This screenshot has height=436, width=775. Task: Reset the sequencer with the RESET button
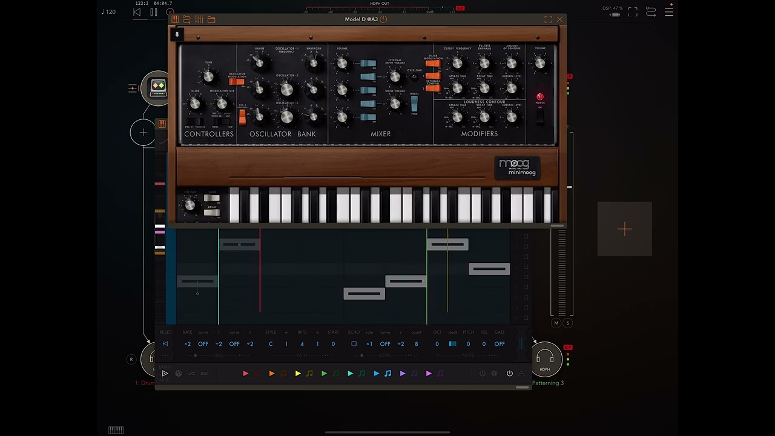(165, 344)
